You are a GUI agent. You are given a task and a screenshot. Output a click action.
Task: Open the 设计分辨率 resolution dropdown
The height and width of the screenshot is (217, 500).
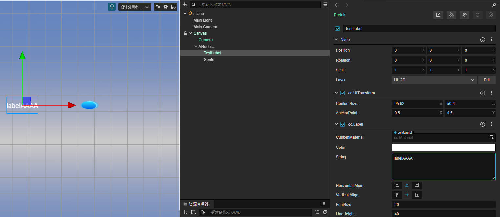(135, 7)
